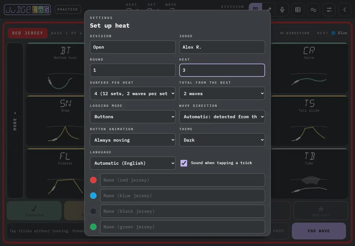355x246 pixels.
Task: Select the pencil edit icon
Action: [269, 10]
